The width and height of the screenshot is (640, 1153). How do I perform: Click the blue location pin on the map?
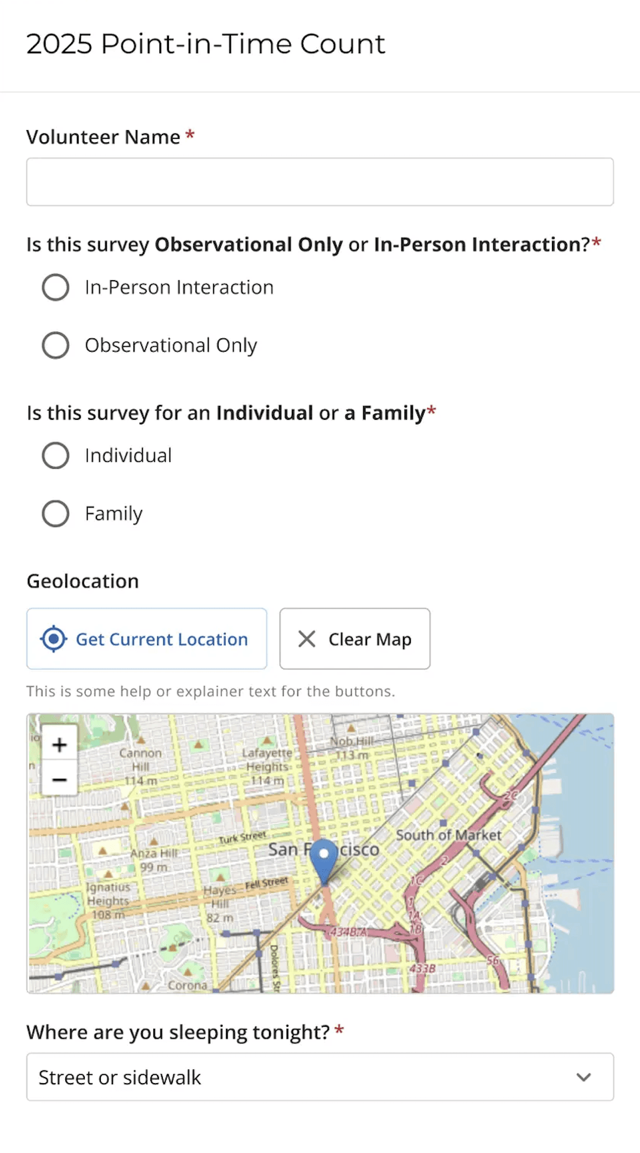click(323, 853)
